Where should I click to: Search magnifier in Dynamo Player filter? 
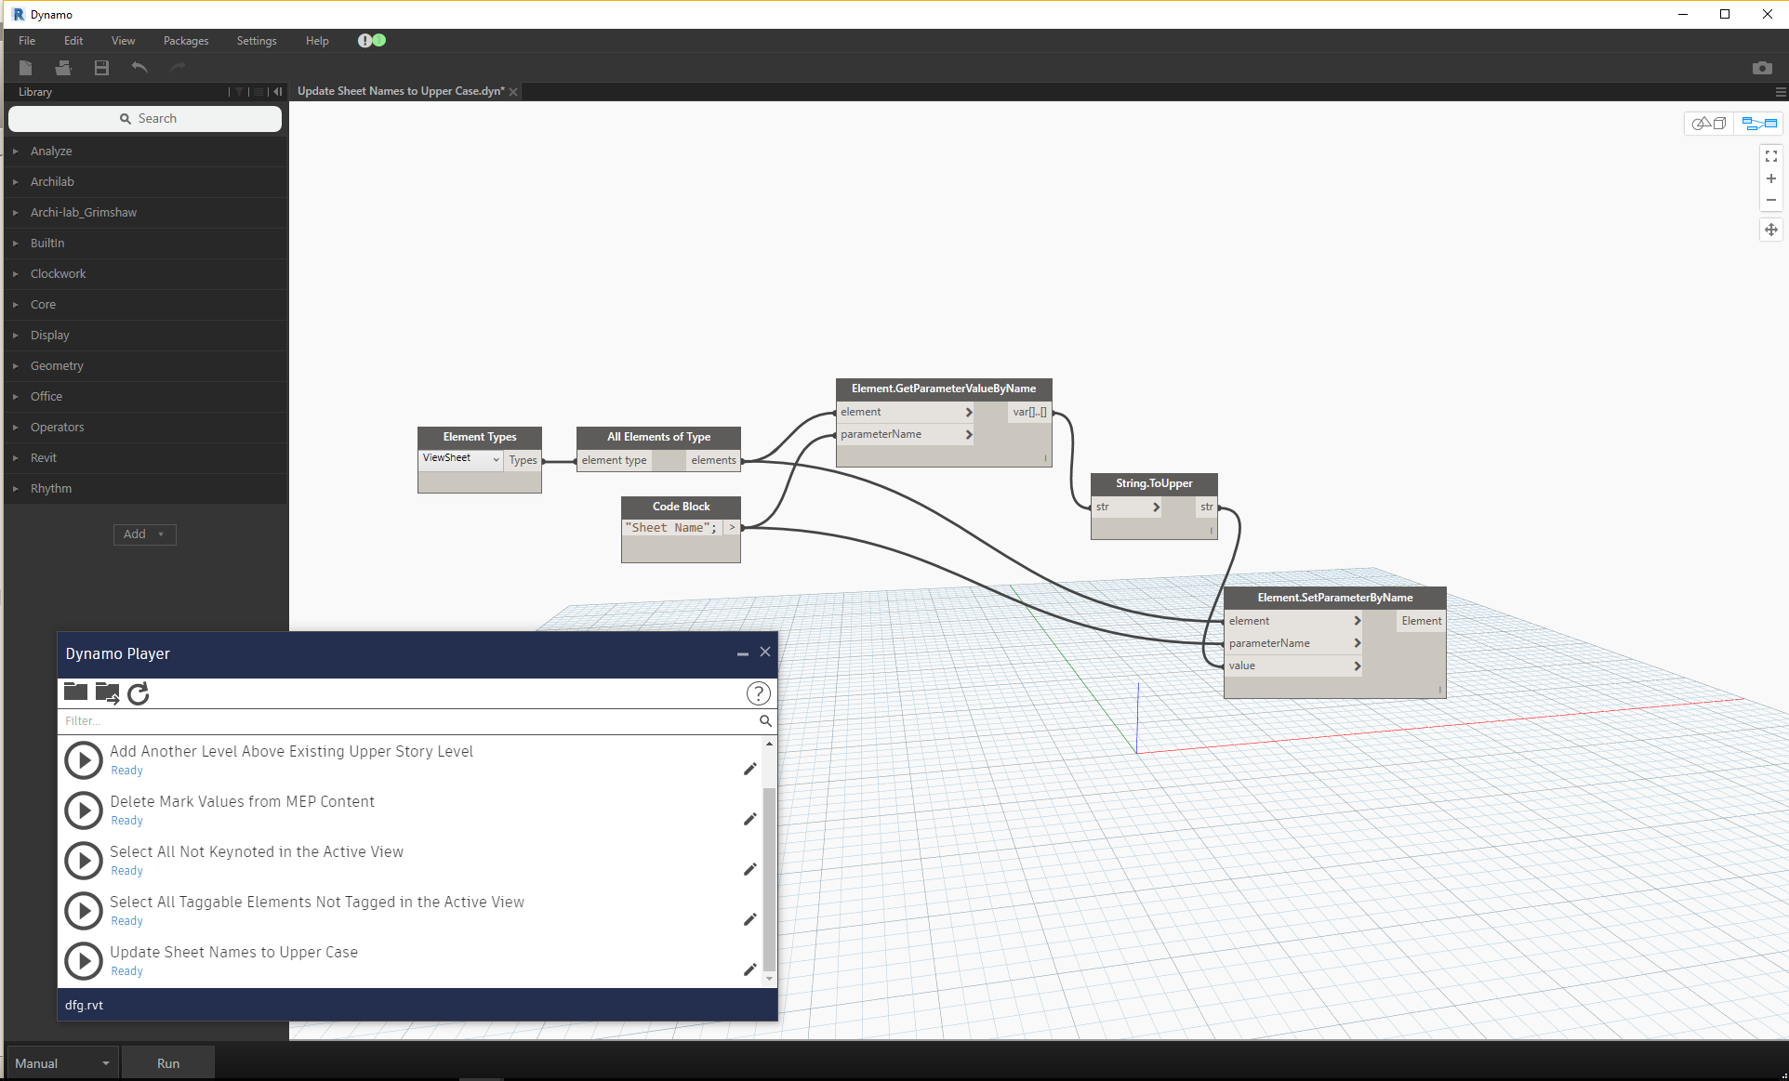click(765, 721)
